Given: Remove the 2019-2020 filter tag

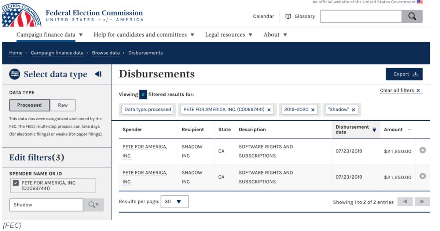Looking at the screenshot, I should 313,110.
